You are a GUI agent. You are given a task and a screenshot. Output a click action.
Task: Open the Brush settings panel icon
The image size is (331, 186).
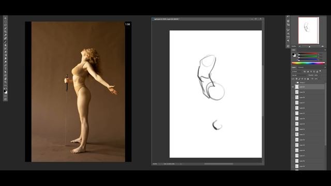click(x=288, y=30)
